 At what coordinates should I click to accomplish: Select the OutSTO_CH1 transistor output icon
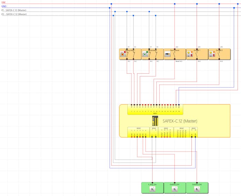175,189
